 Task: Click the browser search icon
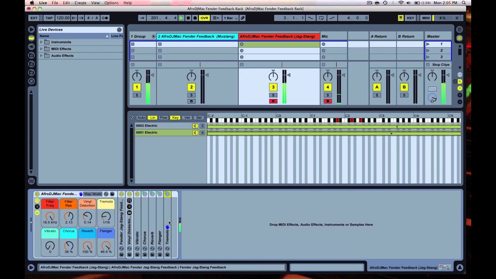click(119, 29)
